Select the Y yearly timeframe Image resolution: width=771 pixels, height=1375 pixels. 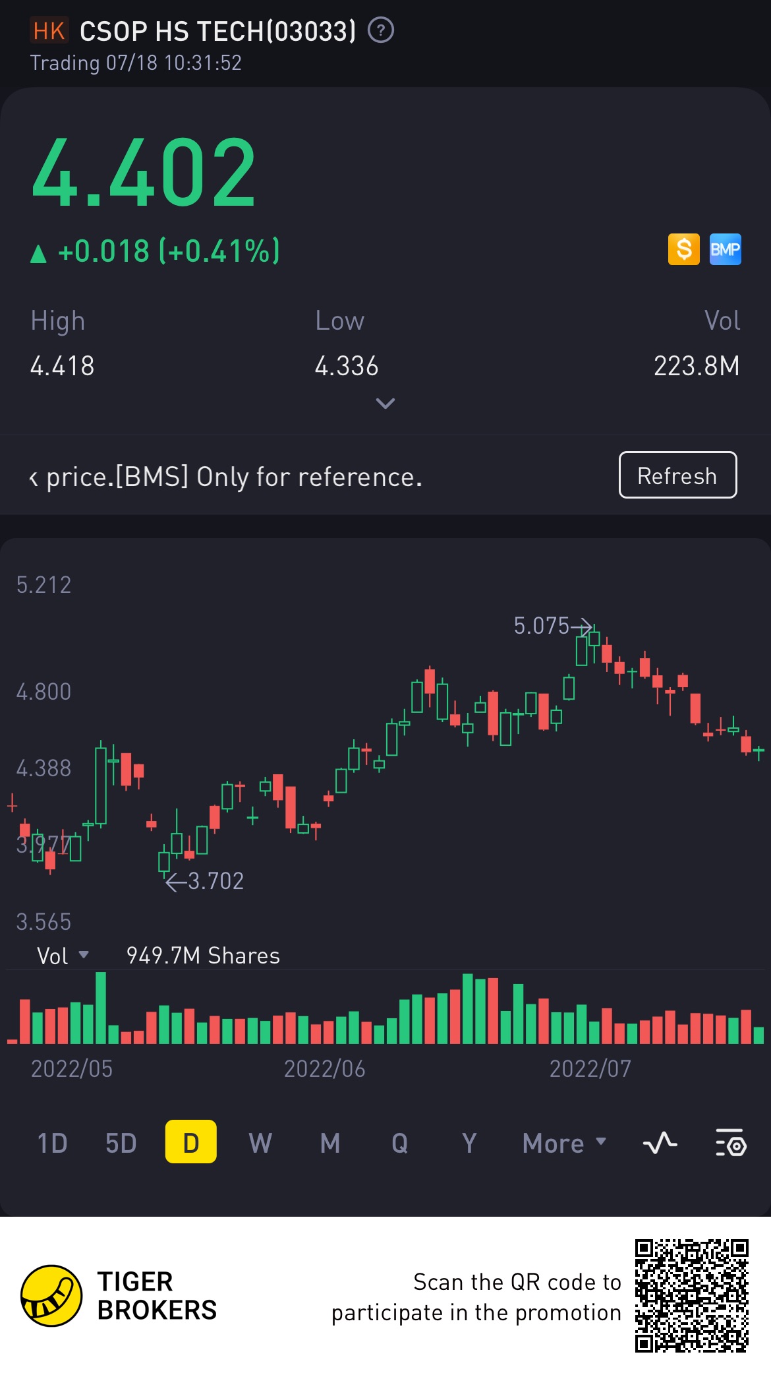[x=469, y=1143]
